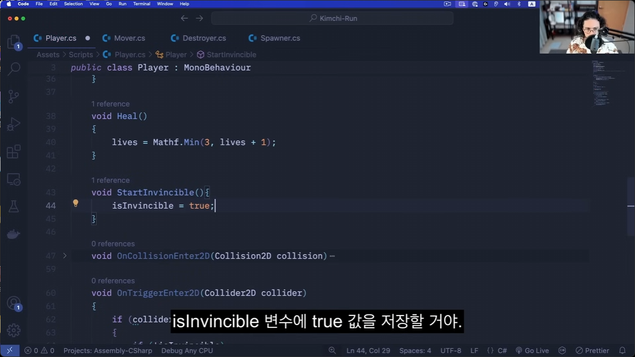This screenshot has width=635, height=357.
Task: Open the Accounts icon in activity bar
Action: coord(13,303)
